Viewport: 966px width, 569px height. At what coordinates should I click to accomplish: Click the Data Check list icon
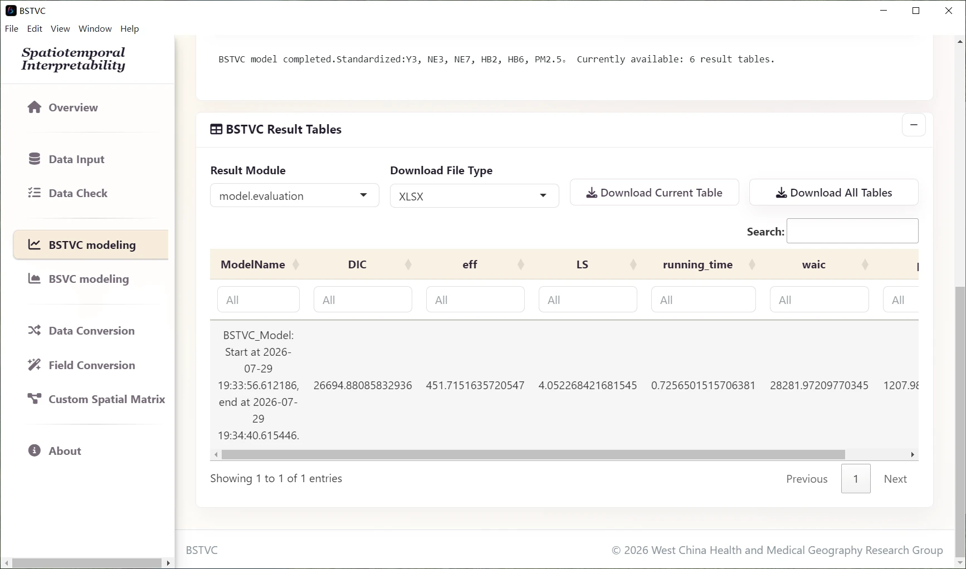[x=35, y=193]
